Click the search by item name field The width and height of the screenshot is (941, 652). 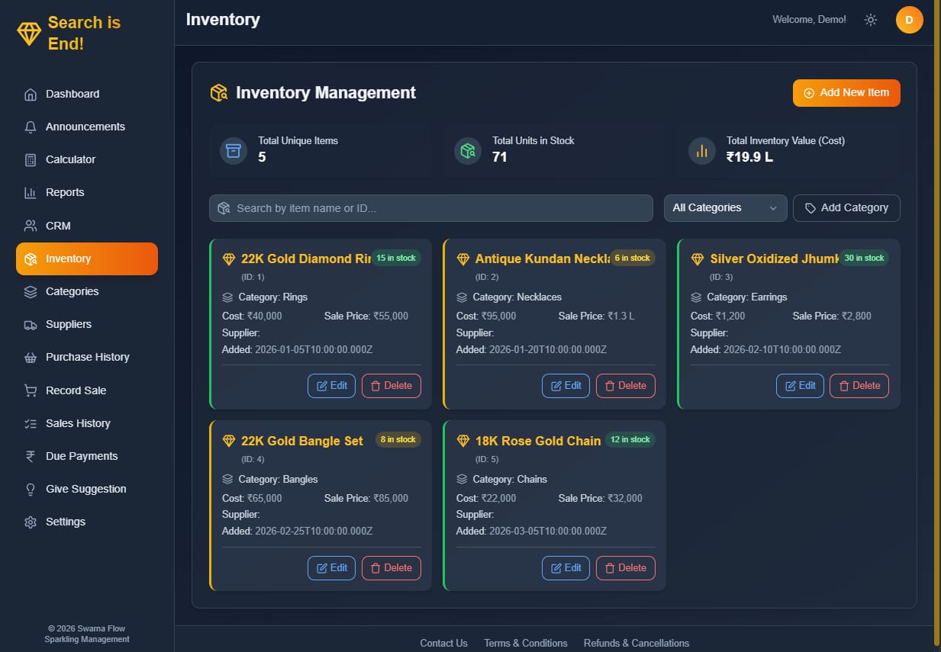[430, 207]
